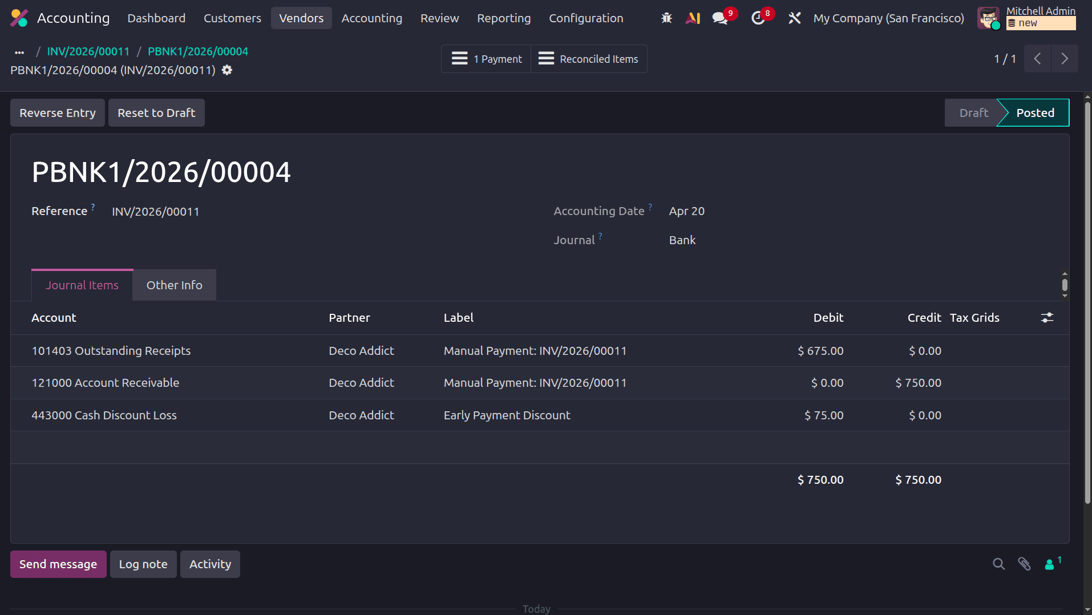Image resolution: width=1092 pixels, height=615 pixels.
Task: Open the activities clock showing 8 items
Action: click(x=758, y=18)
